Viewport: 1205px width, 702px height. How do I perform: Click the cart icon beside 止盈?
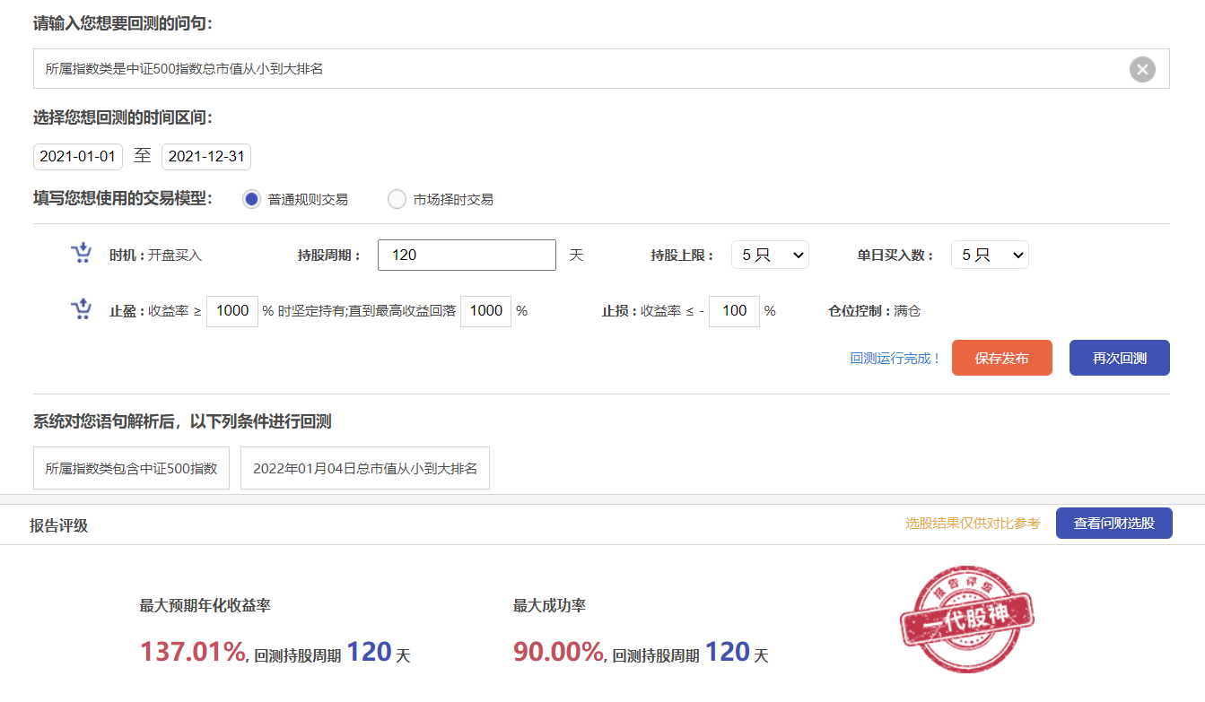point(82,310)
